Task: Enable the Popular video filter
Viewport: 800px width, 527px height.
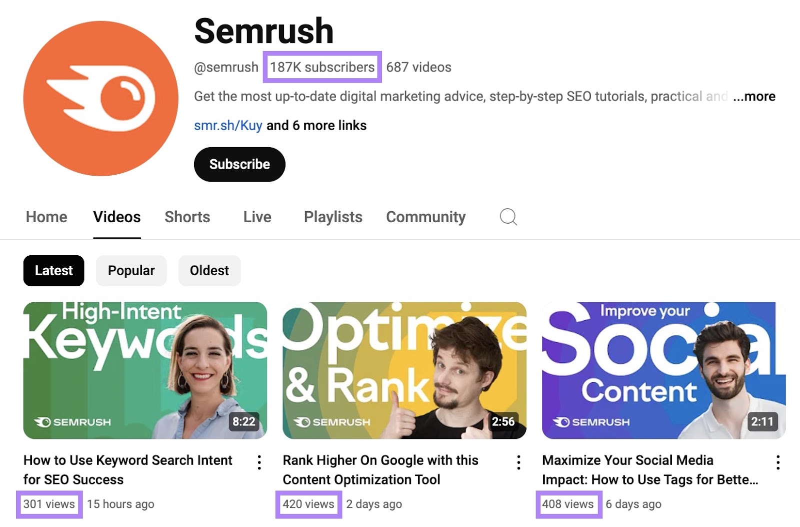Action: pos(130,270)
